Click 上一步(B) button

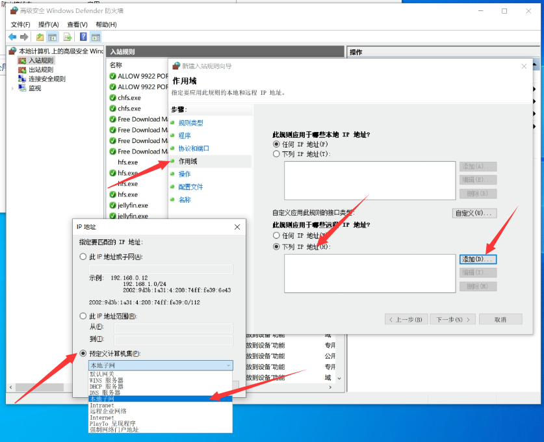point(406,319)
